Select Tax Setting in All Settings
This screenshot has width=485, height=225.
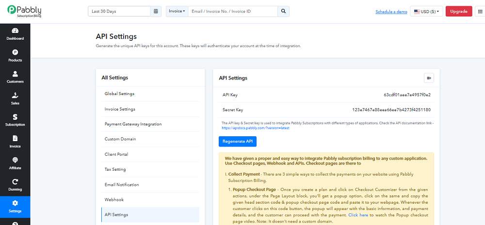[150, 169]
